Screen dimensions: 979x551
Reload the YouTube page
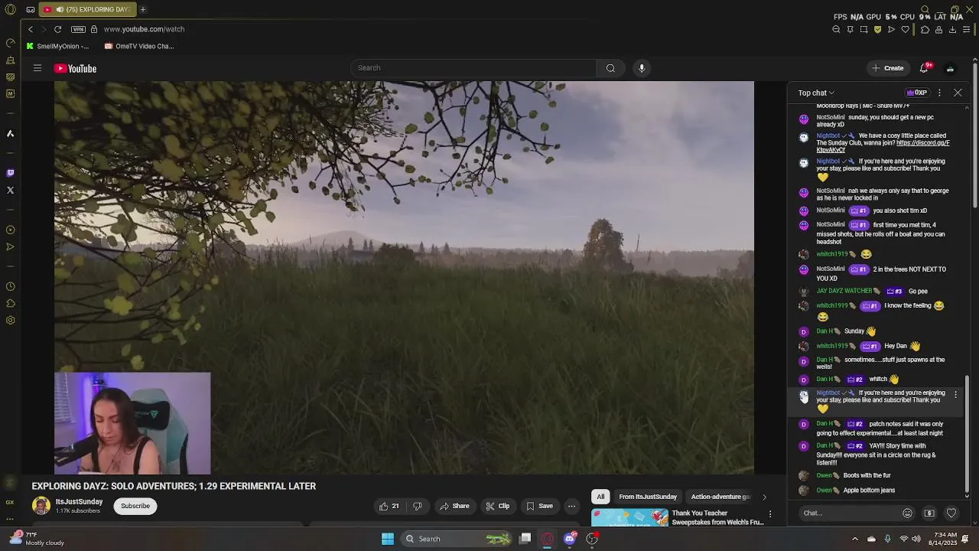[57, 29]
